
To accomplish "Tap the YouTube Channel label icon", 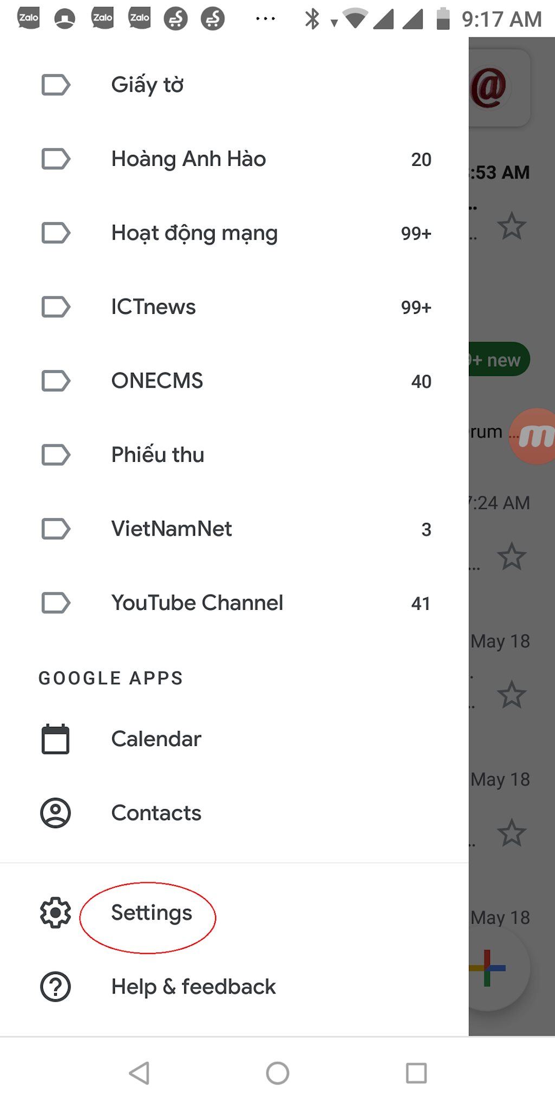I will coord(56,603).
